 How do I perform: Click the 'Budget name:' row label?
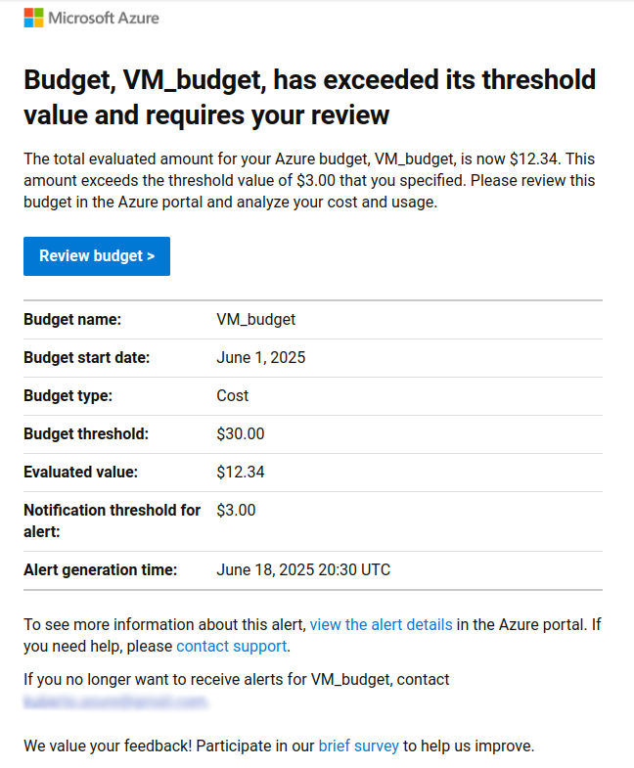click(x=72, y=319)
